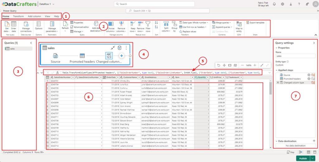Open settings gear for the Source step
The image size is (319, 162).
coord(309,75)
